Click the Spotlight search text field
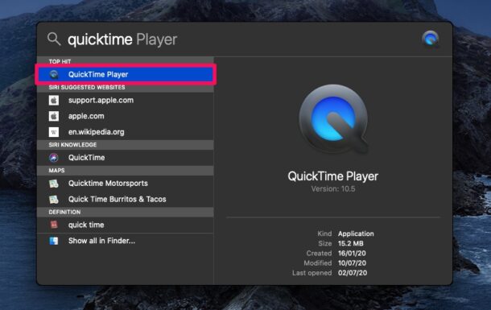 (241, 39)
